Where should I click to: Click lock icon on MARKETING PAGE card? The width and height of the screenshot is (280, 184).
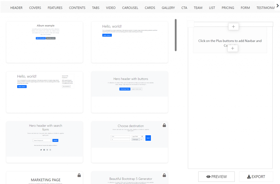click(79, 175)
